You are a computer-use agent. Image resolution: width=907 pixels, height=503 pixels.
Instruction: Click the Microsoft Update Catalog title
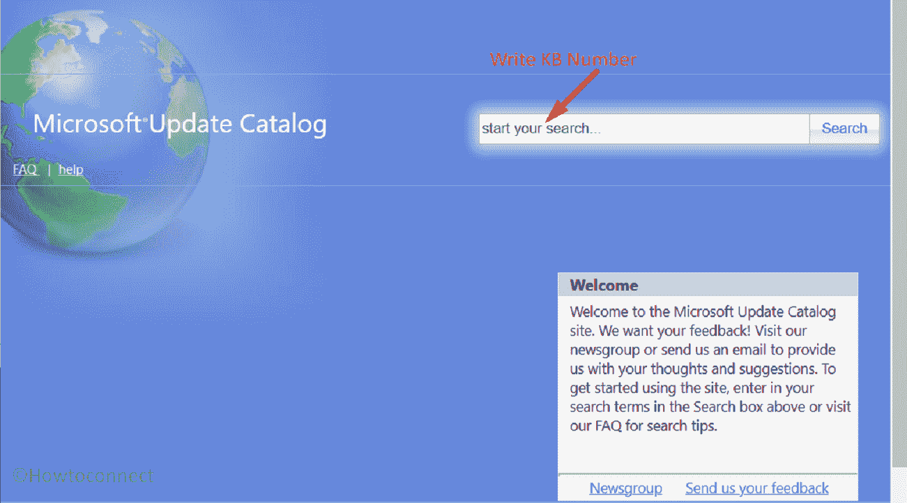point(180,125)
